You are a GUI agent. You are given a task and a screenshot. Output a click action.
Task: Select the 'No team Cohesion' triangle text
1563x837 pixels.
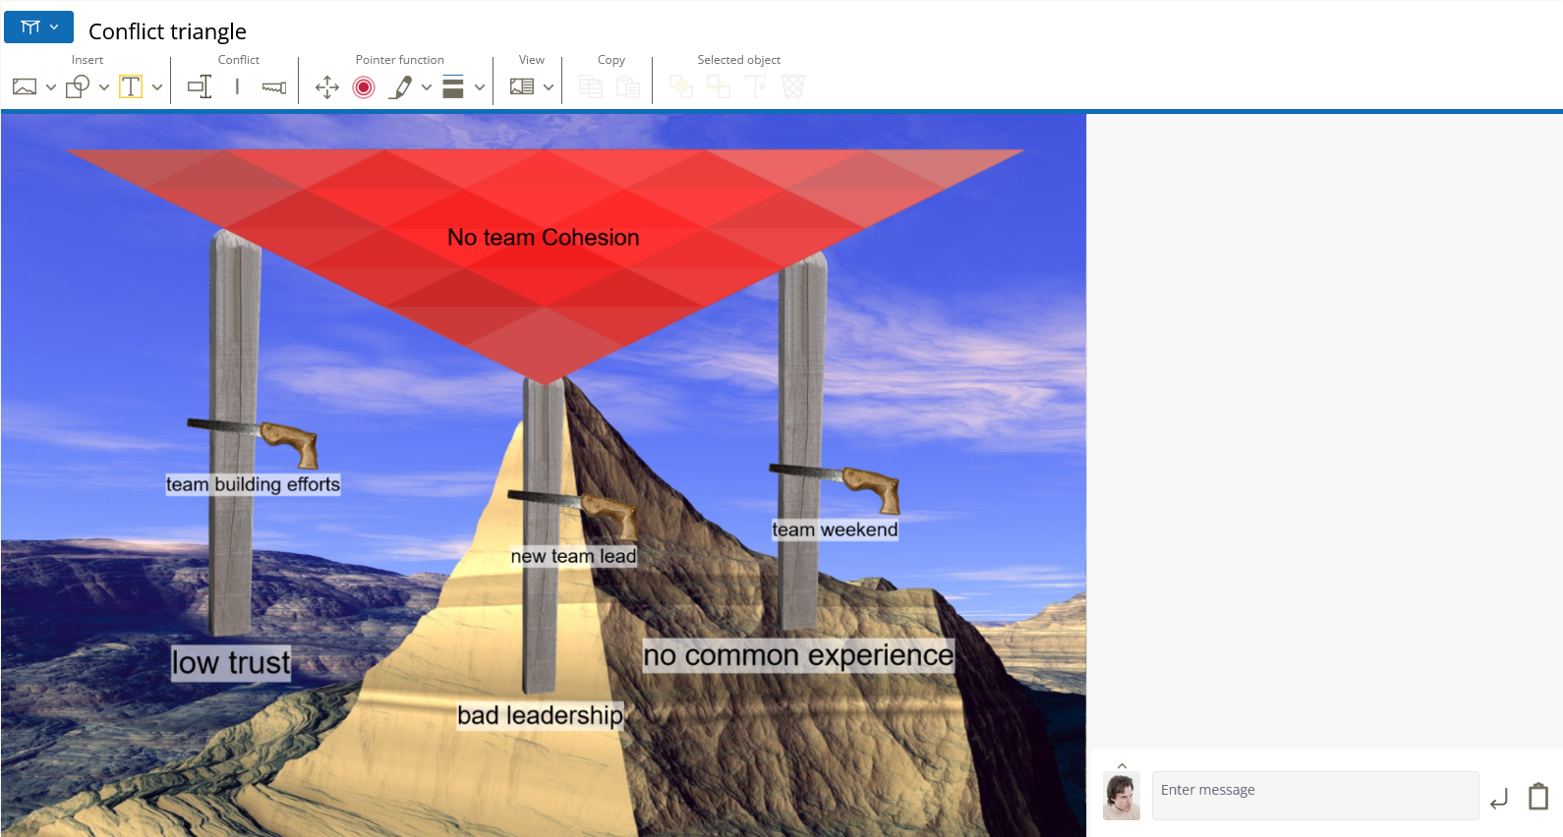point(544,238)
